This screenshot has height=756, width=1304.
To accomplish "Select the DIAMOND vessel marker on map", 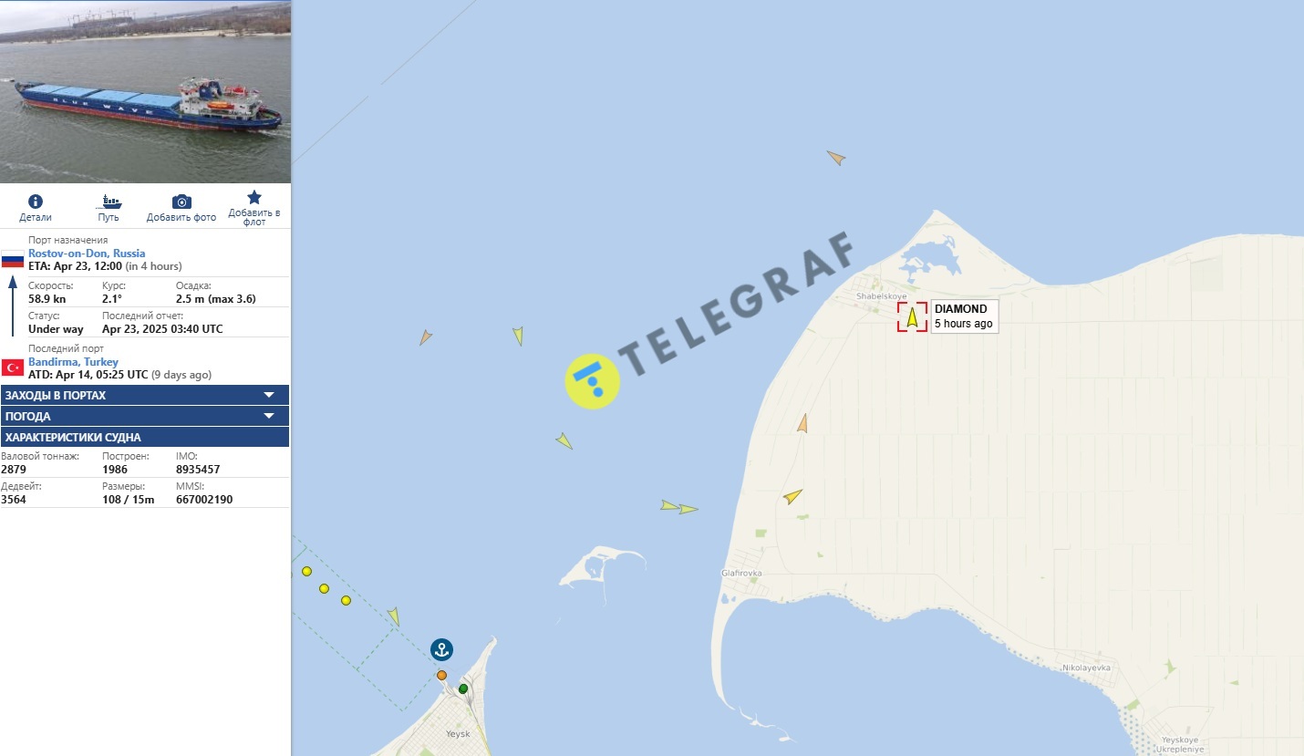I will coord(912,316).
